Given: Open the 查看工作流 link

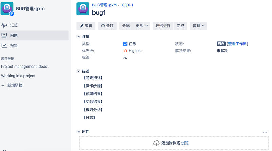Looking at the screenshot, I should tap(237, 44).
